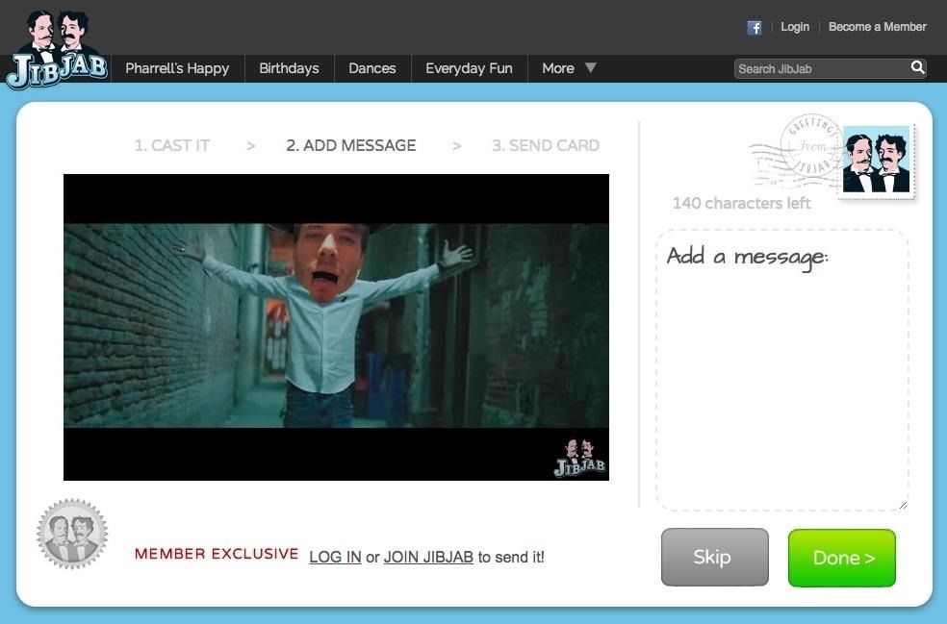This screenshot has height=624, width=947.
Task: Click the LOG IN link below video
Action: tap(335, 557)
